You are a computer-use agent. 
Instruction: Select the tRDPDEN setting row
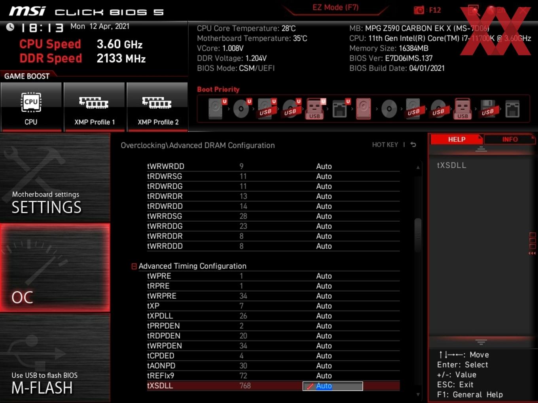point(273,336)
